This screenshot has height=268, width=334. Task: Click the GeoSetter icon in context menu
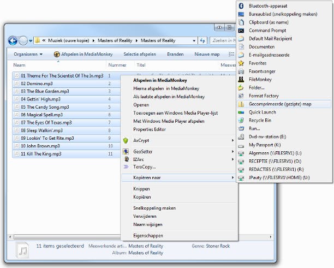126,152
